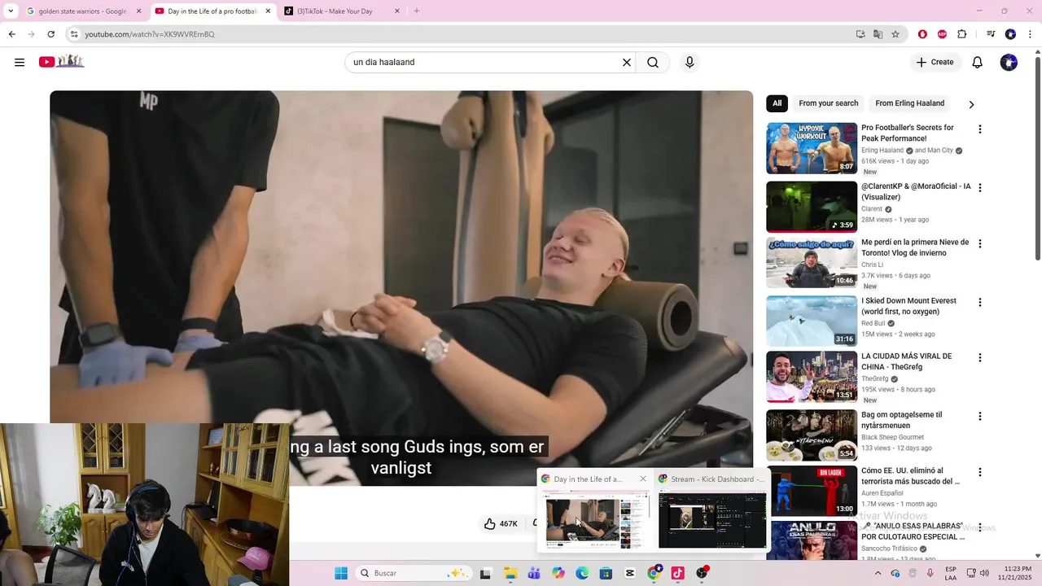Bookmark this page with the star icon
The height and width of the screenshot is (586, 1042).
pos(895,34)
